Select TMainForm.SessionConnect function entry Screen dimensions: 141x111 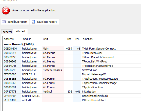[x=99, y=49]
